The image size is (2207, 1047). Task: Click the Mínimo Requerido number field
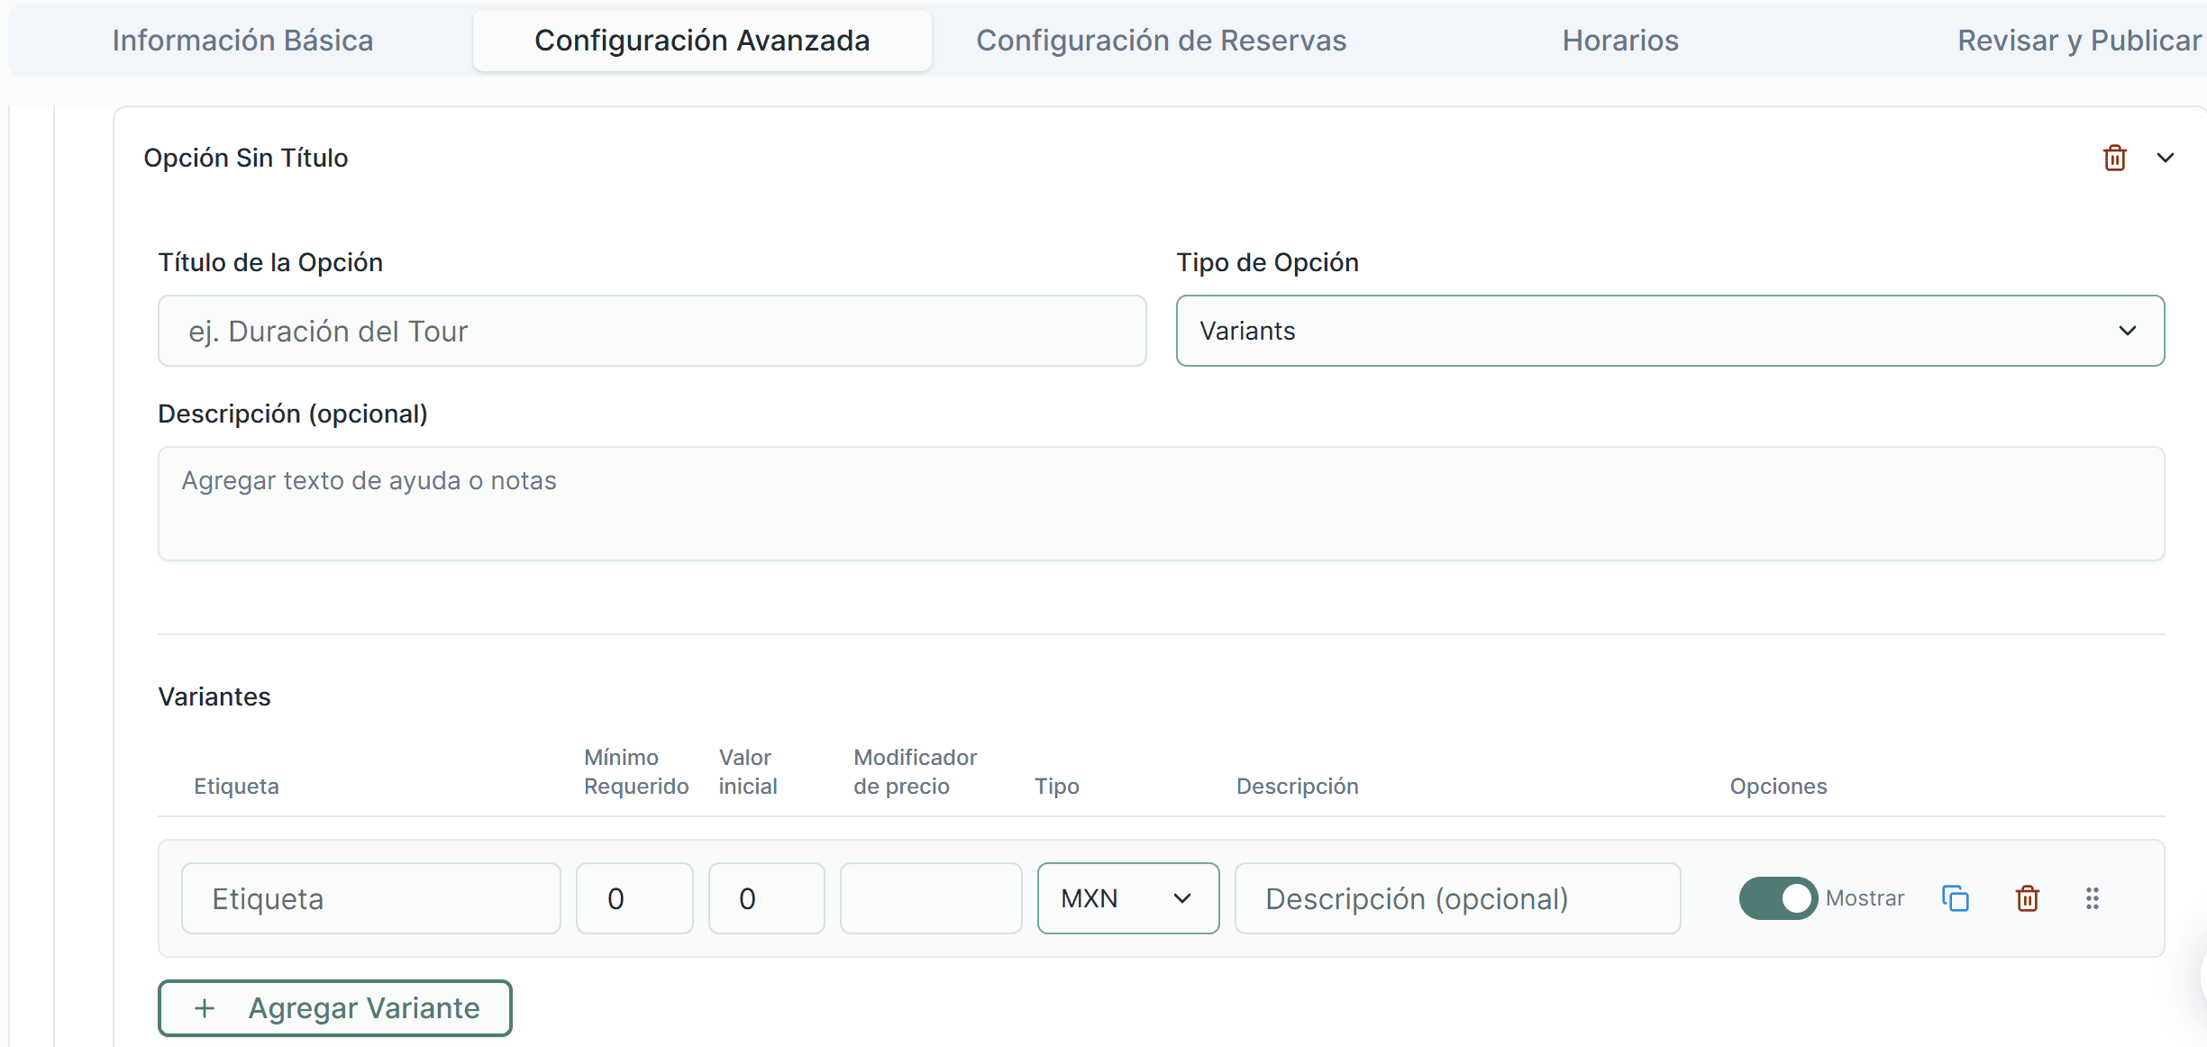pos(634,898)
